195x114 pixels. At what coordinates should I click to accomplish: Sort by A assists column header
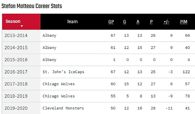pos(138,22)
